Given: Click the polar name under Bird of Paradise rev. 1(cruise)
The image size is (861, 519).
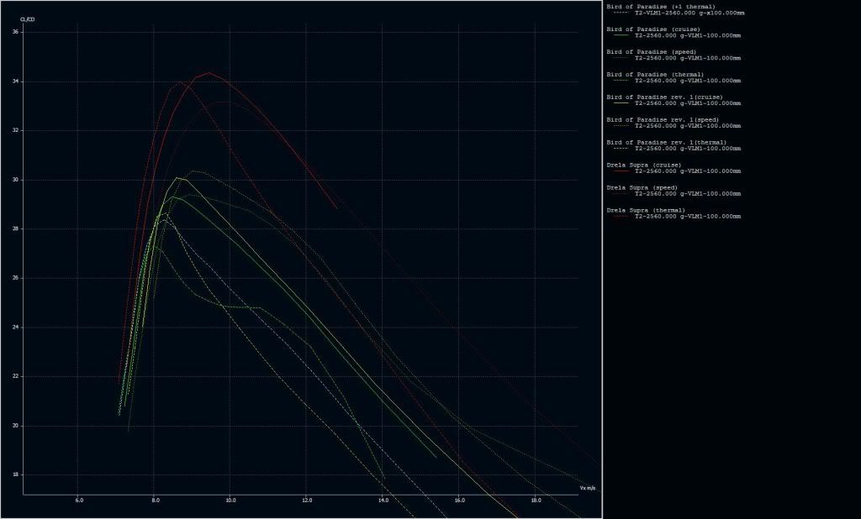Looking at the screenshot, I should [x=688, y=103].
